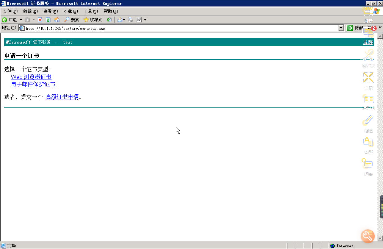Open the 文件(F) menu
Viewport: 383px width, 249px height.
10,11
